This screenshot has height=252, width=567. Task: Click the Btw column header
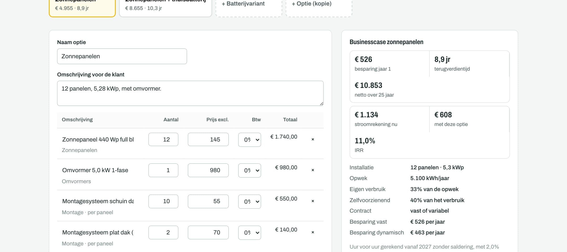[256, 120]
